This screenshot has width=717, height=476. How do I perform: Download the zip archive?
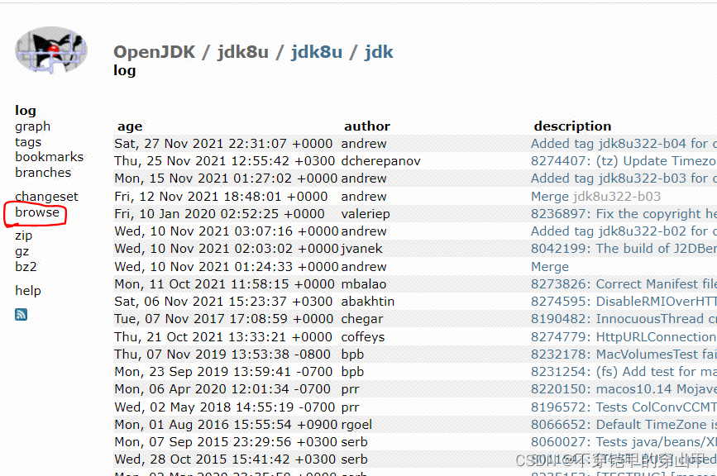[x=23, y=235]
